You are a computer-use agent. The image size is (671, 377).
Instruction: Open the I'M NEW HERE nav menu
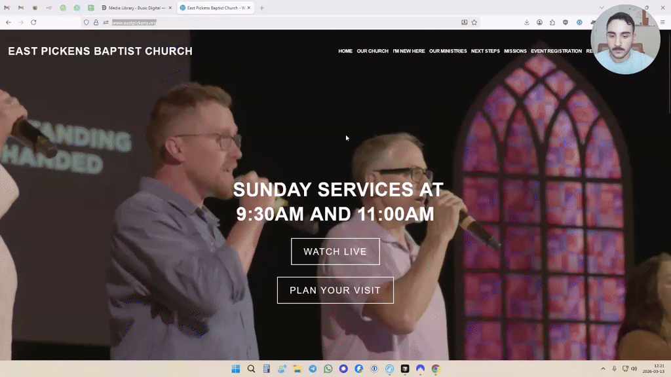409,51
